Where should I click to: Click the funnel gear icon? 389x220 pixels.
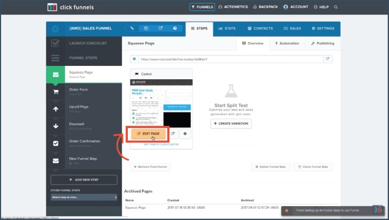(x=56, y=29)
